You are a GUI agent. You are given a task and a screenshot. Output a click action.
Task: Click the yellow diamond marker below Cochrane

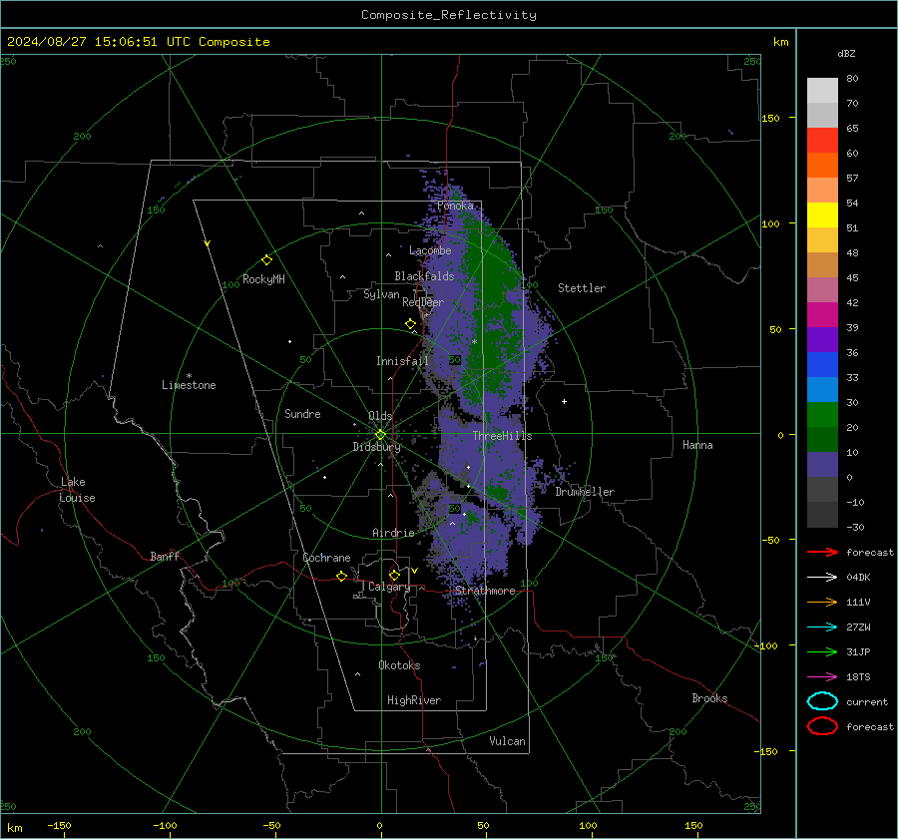pyautogui.click(x=341, y=577)
